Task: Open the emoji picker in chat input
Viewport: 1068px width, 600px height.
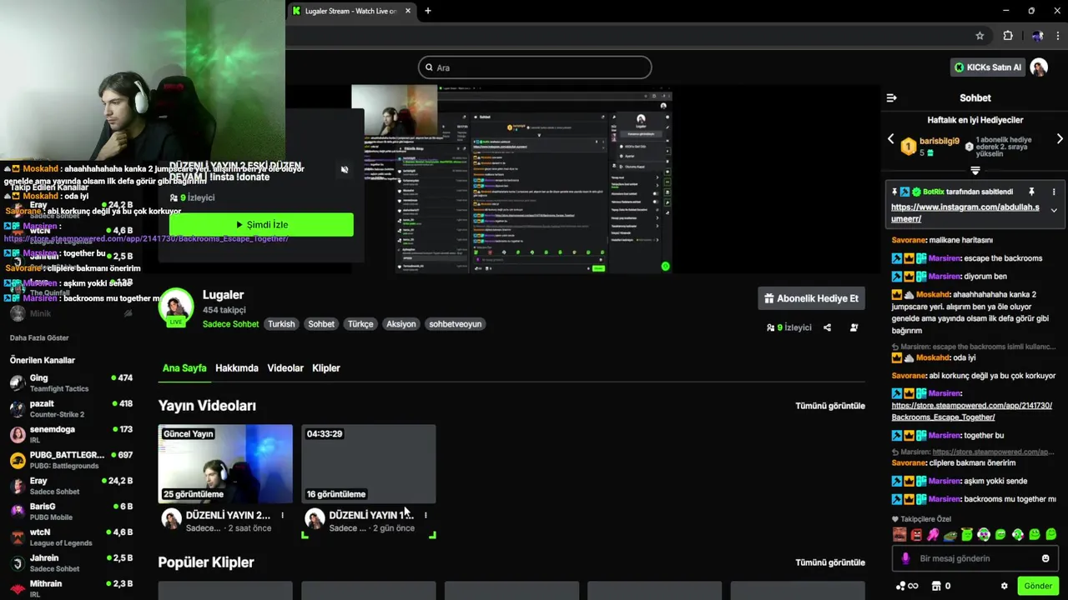Action: 1045,558
